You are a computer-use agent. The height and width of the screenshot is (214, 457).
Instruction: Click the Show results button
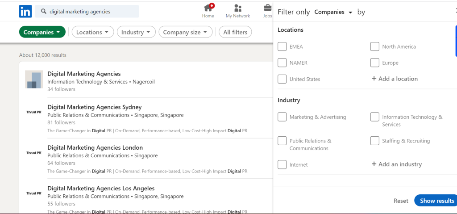coord(436,201)
